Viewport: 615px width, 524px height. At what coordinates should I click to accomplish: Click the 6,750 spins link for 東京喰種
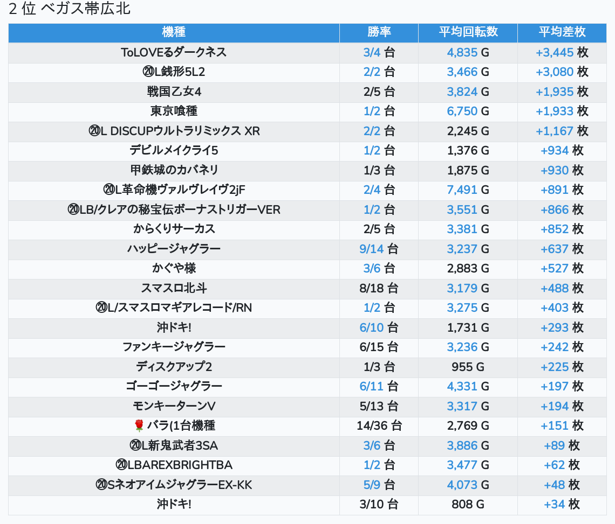(x=462, y=111)
